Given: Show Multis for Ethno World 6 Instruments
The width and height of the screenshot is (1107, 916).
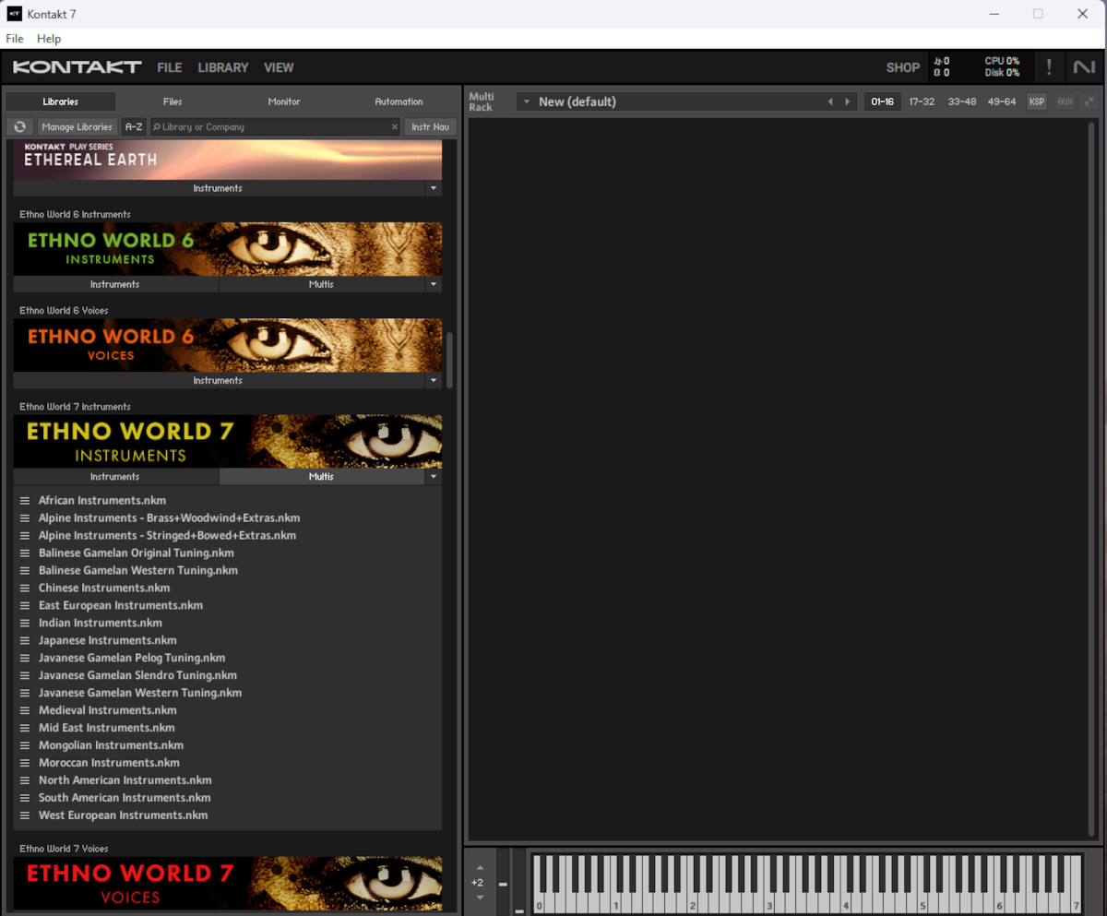Looking at the screenshot, I should (x=322, y=284).
